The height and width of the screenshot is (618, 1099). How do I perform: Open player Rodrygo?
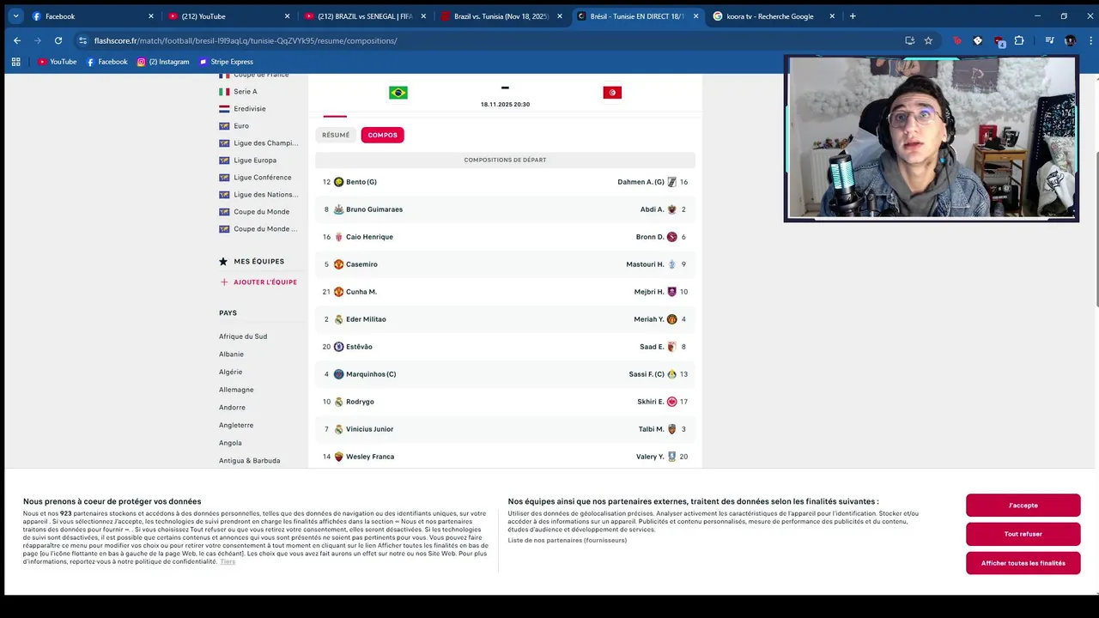pyautogui.click(x=360, y=402)
